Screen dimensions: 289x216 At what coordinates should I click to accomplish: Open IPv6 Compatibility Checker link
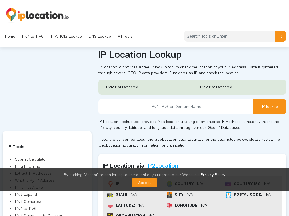39,215
